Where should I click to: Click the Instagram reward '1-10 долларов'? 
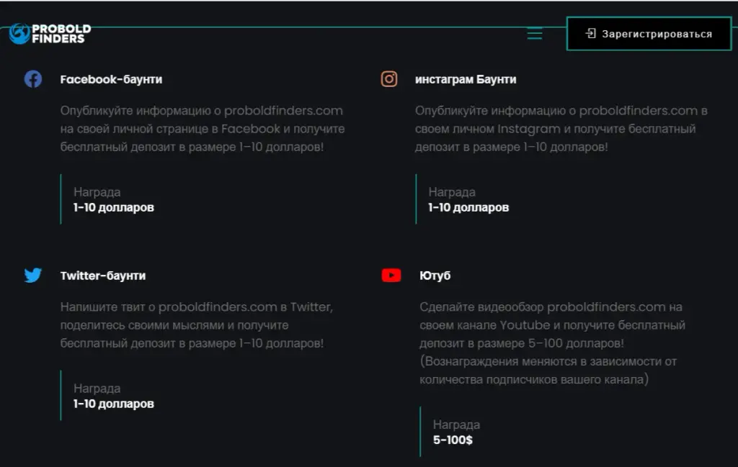(x=468, y=208)
